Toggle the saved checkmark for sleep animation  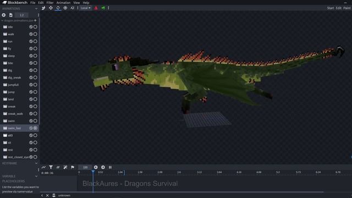coord(31,56)
